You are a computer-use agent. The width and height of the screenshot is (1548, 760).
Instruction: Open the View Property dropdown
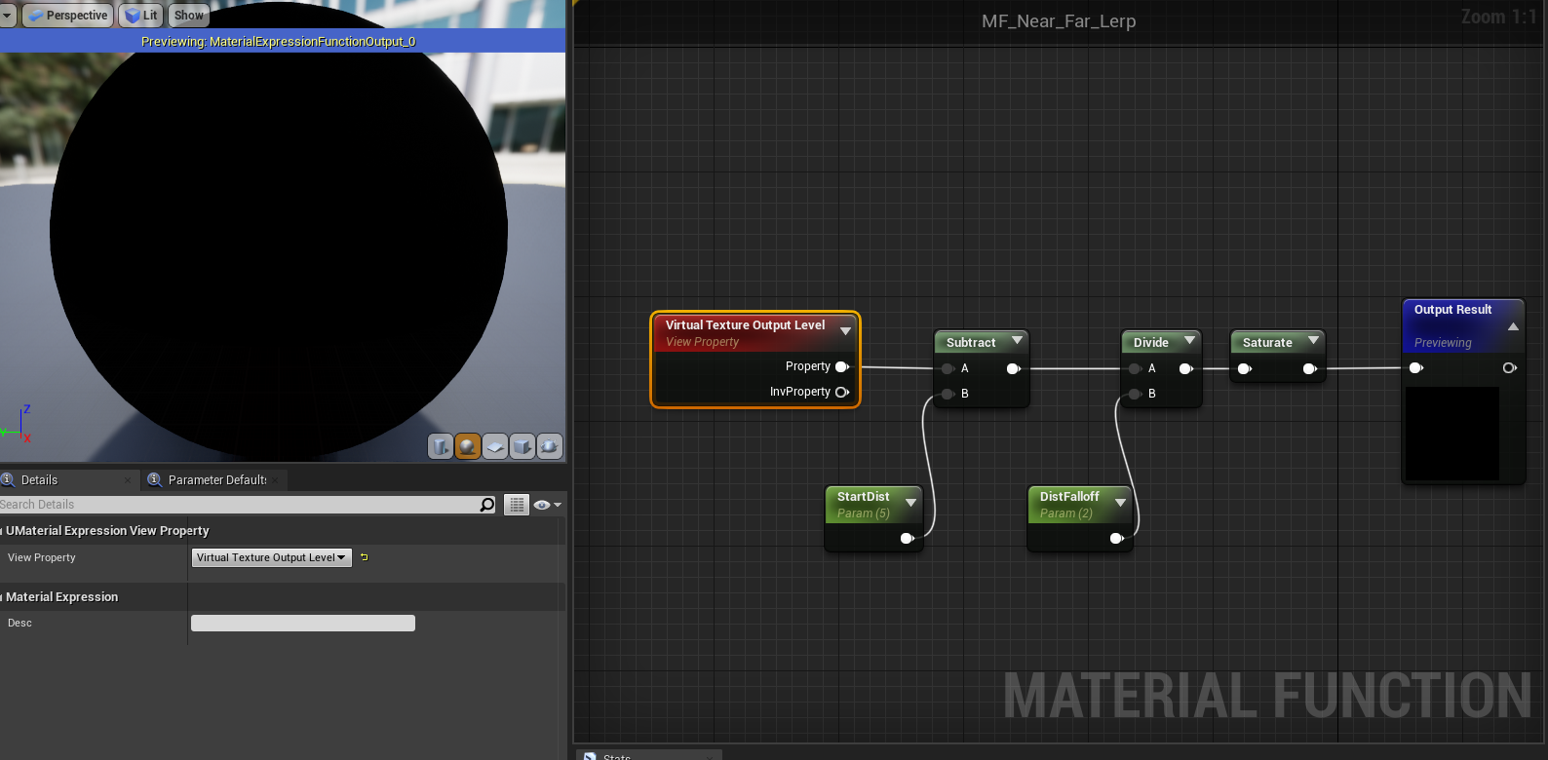[271, 557]
